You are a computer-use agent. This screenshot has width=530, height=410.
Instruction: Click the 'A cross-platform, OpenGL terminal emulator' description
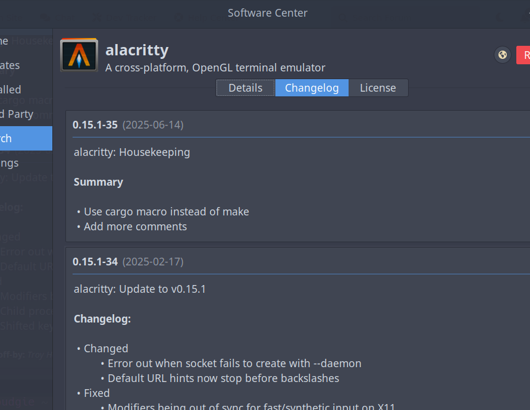click(x=215, y=68)
